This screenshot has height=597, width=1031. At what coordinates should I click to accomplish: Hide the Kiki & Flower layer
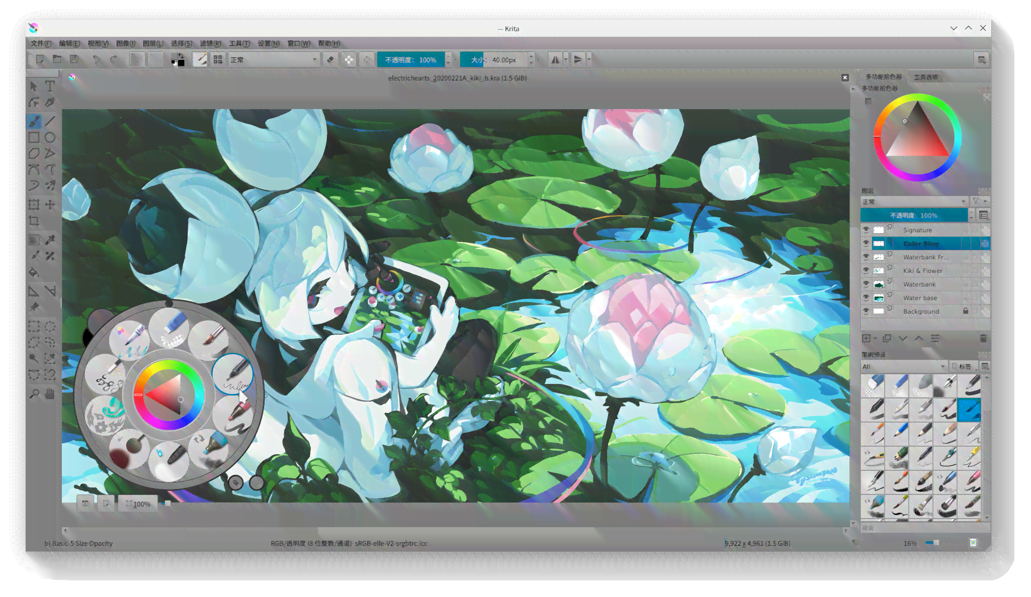point(866,270)
